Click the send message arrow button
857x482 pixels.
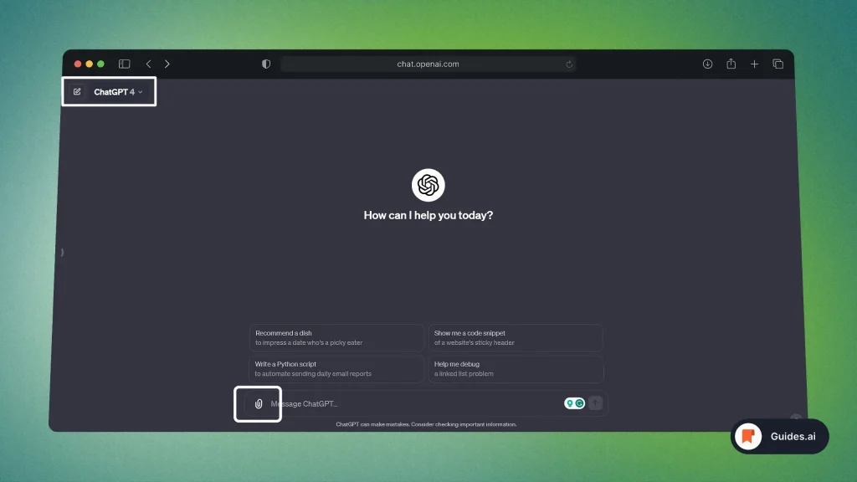click(595, 403)
